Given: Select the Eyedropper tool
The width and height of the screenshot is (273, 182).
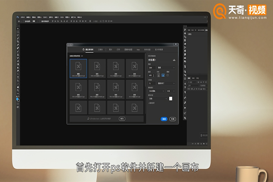Looking at the screenshot, I should 18,46.
